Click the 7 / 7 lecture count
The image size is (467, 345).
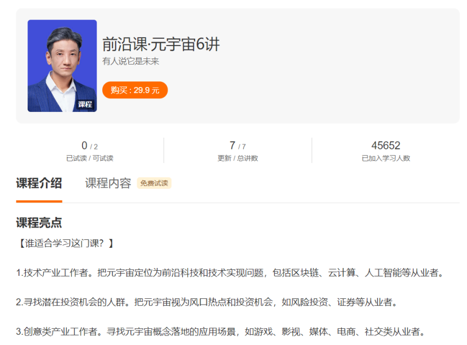click(237, 146)
